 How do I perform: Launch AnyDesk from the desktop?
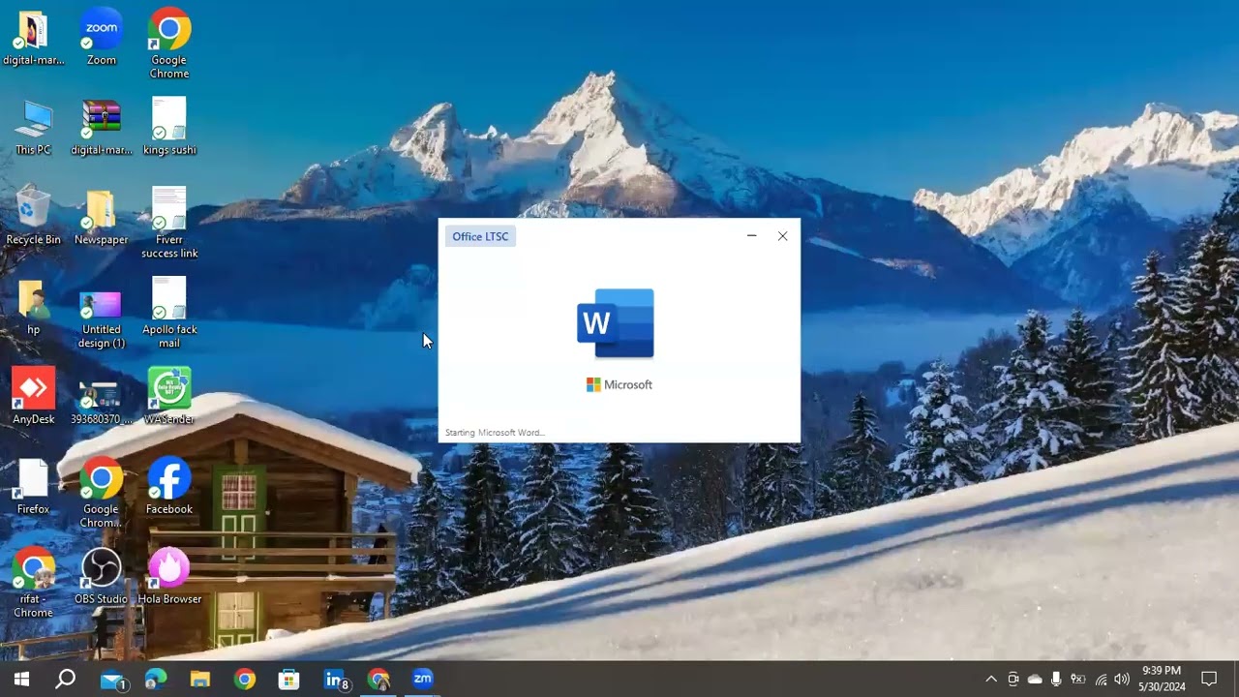[x=33, y=397]
